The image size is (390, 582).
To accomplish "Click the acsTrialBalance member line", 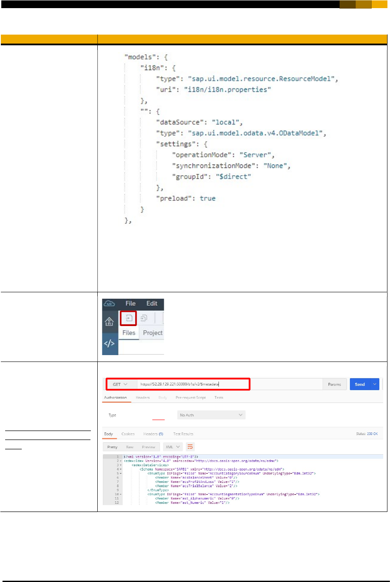I will (196, 486).
